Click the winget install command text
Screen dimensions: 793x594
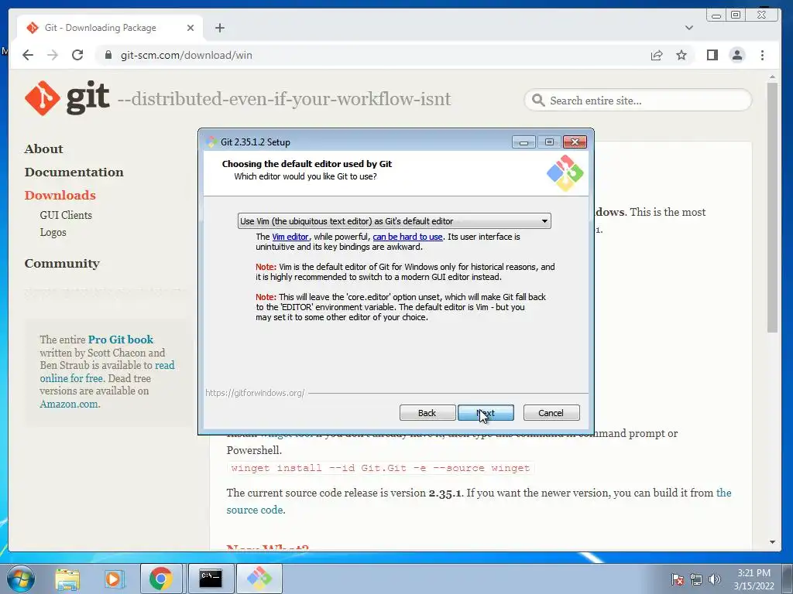pyautogui.click(x=380, y=468)
